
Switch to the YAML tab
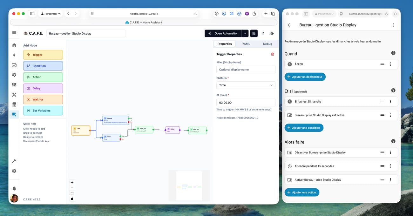(x=246, y=44)
